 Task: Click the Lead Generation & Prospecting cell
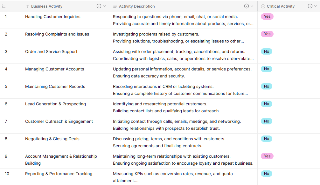point(56,104)
